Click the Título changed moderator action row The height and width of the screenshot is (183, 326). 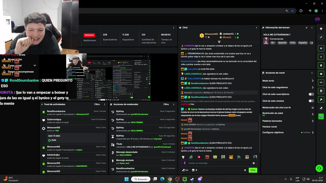point(143,145)
